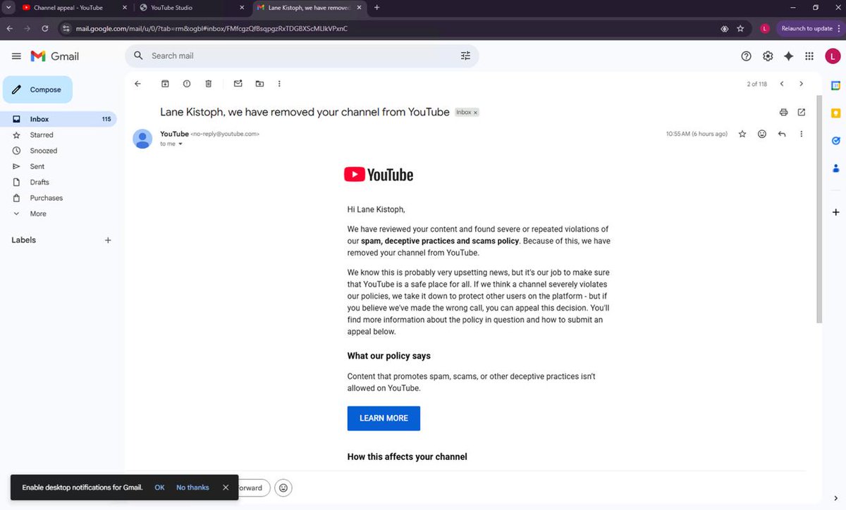Open the Gmail main menu hamburger icon
The width and height of the screenshot is (846, 510).
(16, 56)
